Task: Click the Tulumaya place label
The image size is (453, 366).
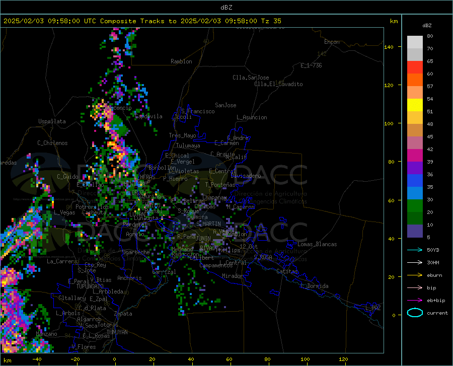Action: click(x=188, y=145)
